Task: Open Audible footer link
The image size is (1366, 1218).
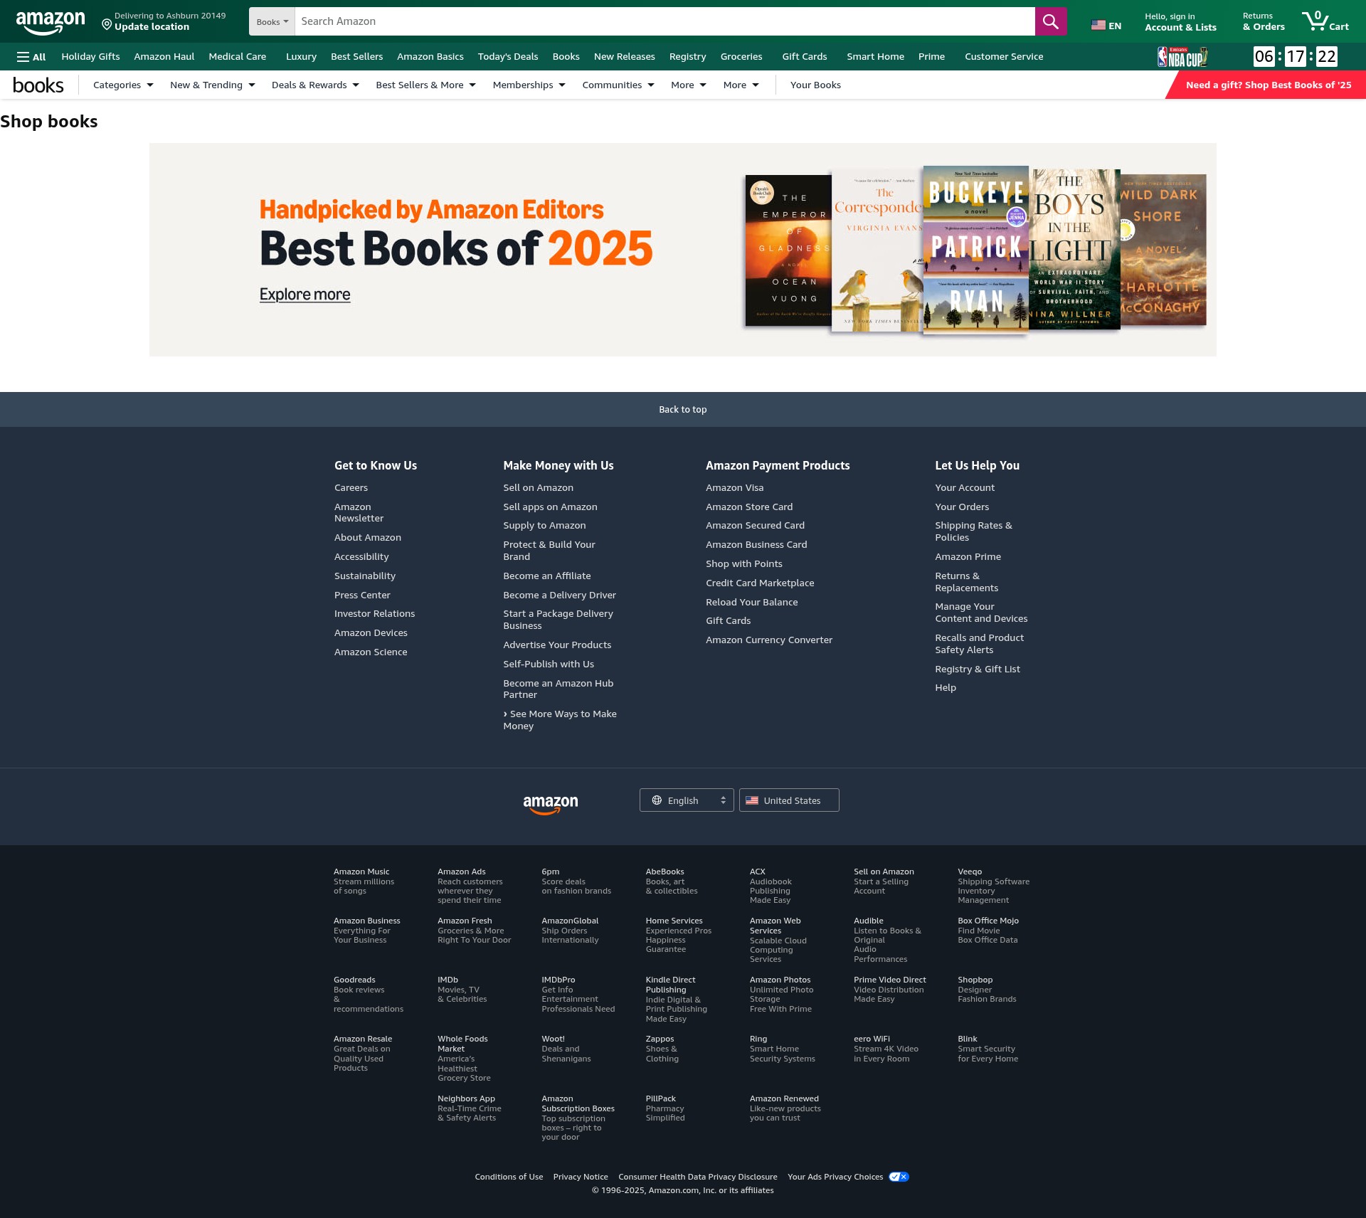Action: coord(888,940)
